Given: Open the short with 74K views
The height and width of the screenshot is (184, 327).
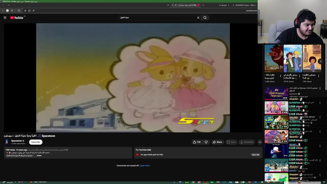Looking at the screenshot, I should [312, 59].
